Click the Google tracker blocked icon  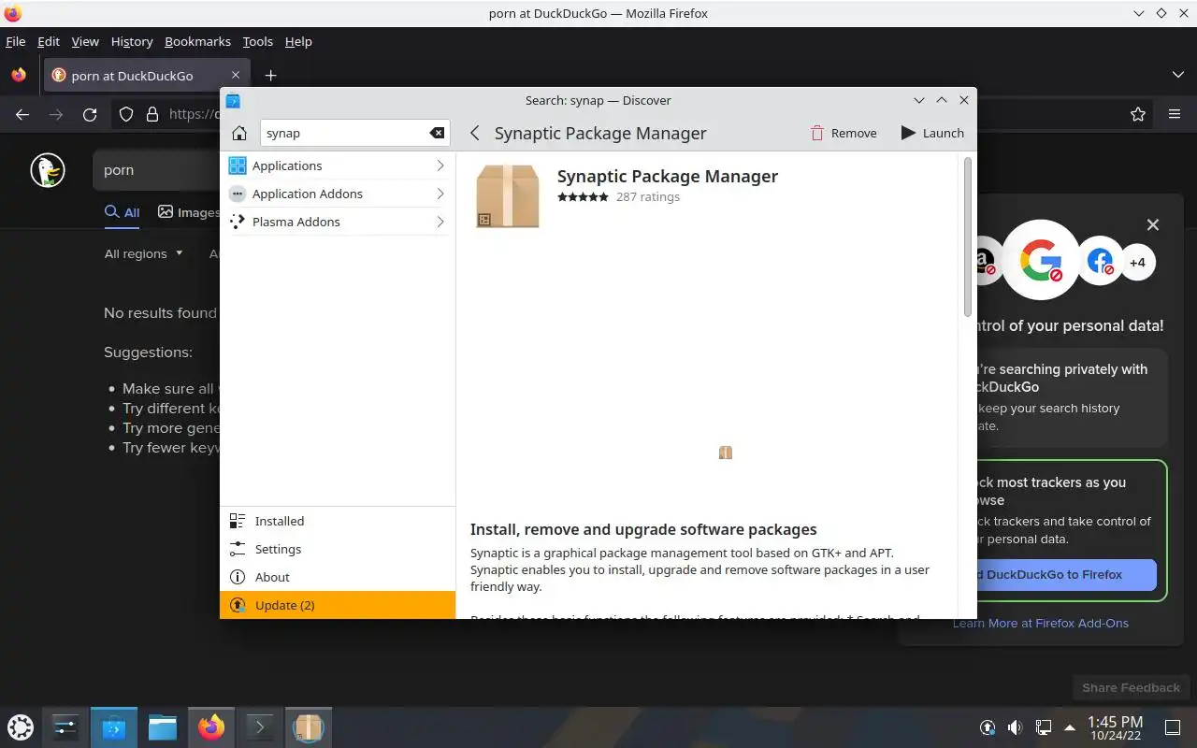pyautogui.click(x=1041, y=260)
